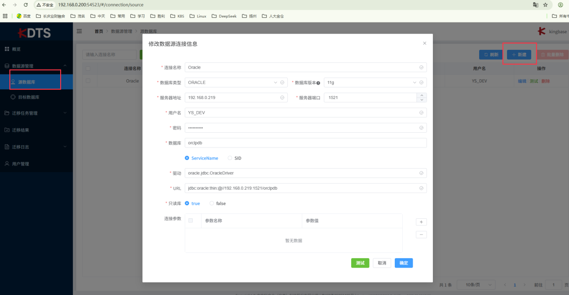Image resolution: width=569 pixels, height=295 pixels.
Task: Collapse the 数据源管理 menu
Action: point(36,66)
